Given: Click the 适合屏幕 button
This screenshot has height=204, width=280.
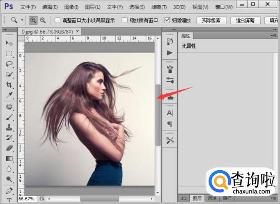Looking at the screenshot, I should (x=245, y=20).
